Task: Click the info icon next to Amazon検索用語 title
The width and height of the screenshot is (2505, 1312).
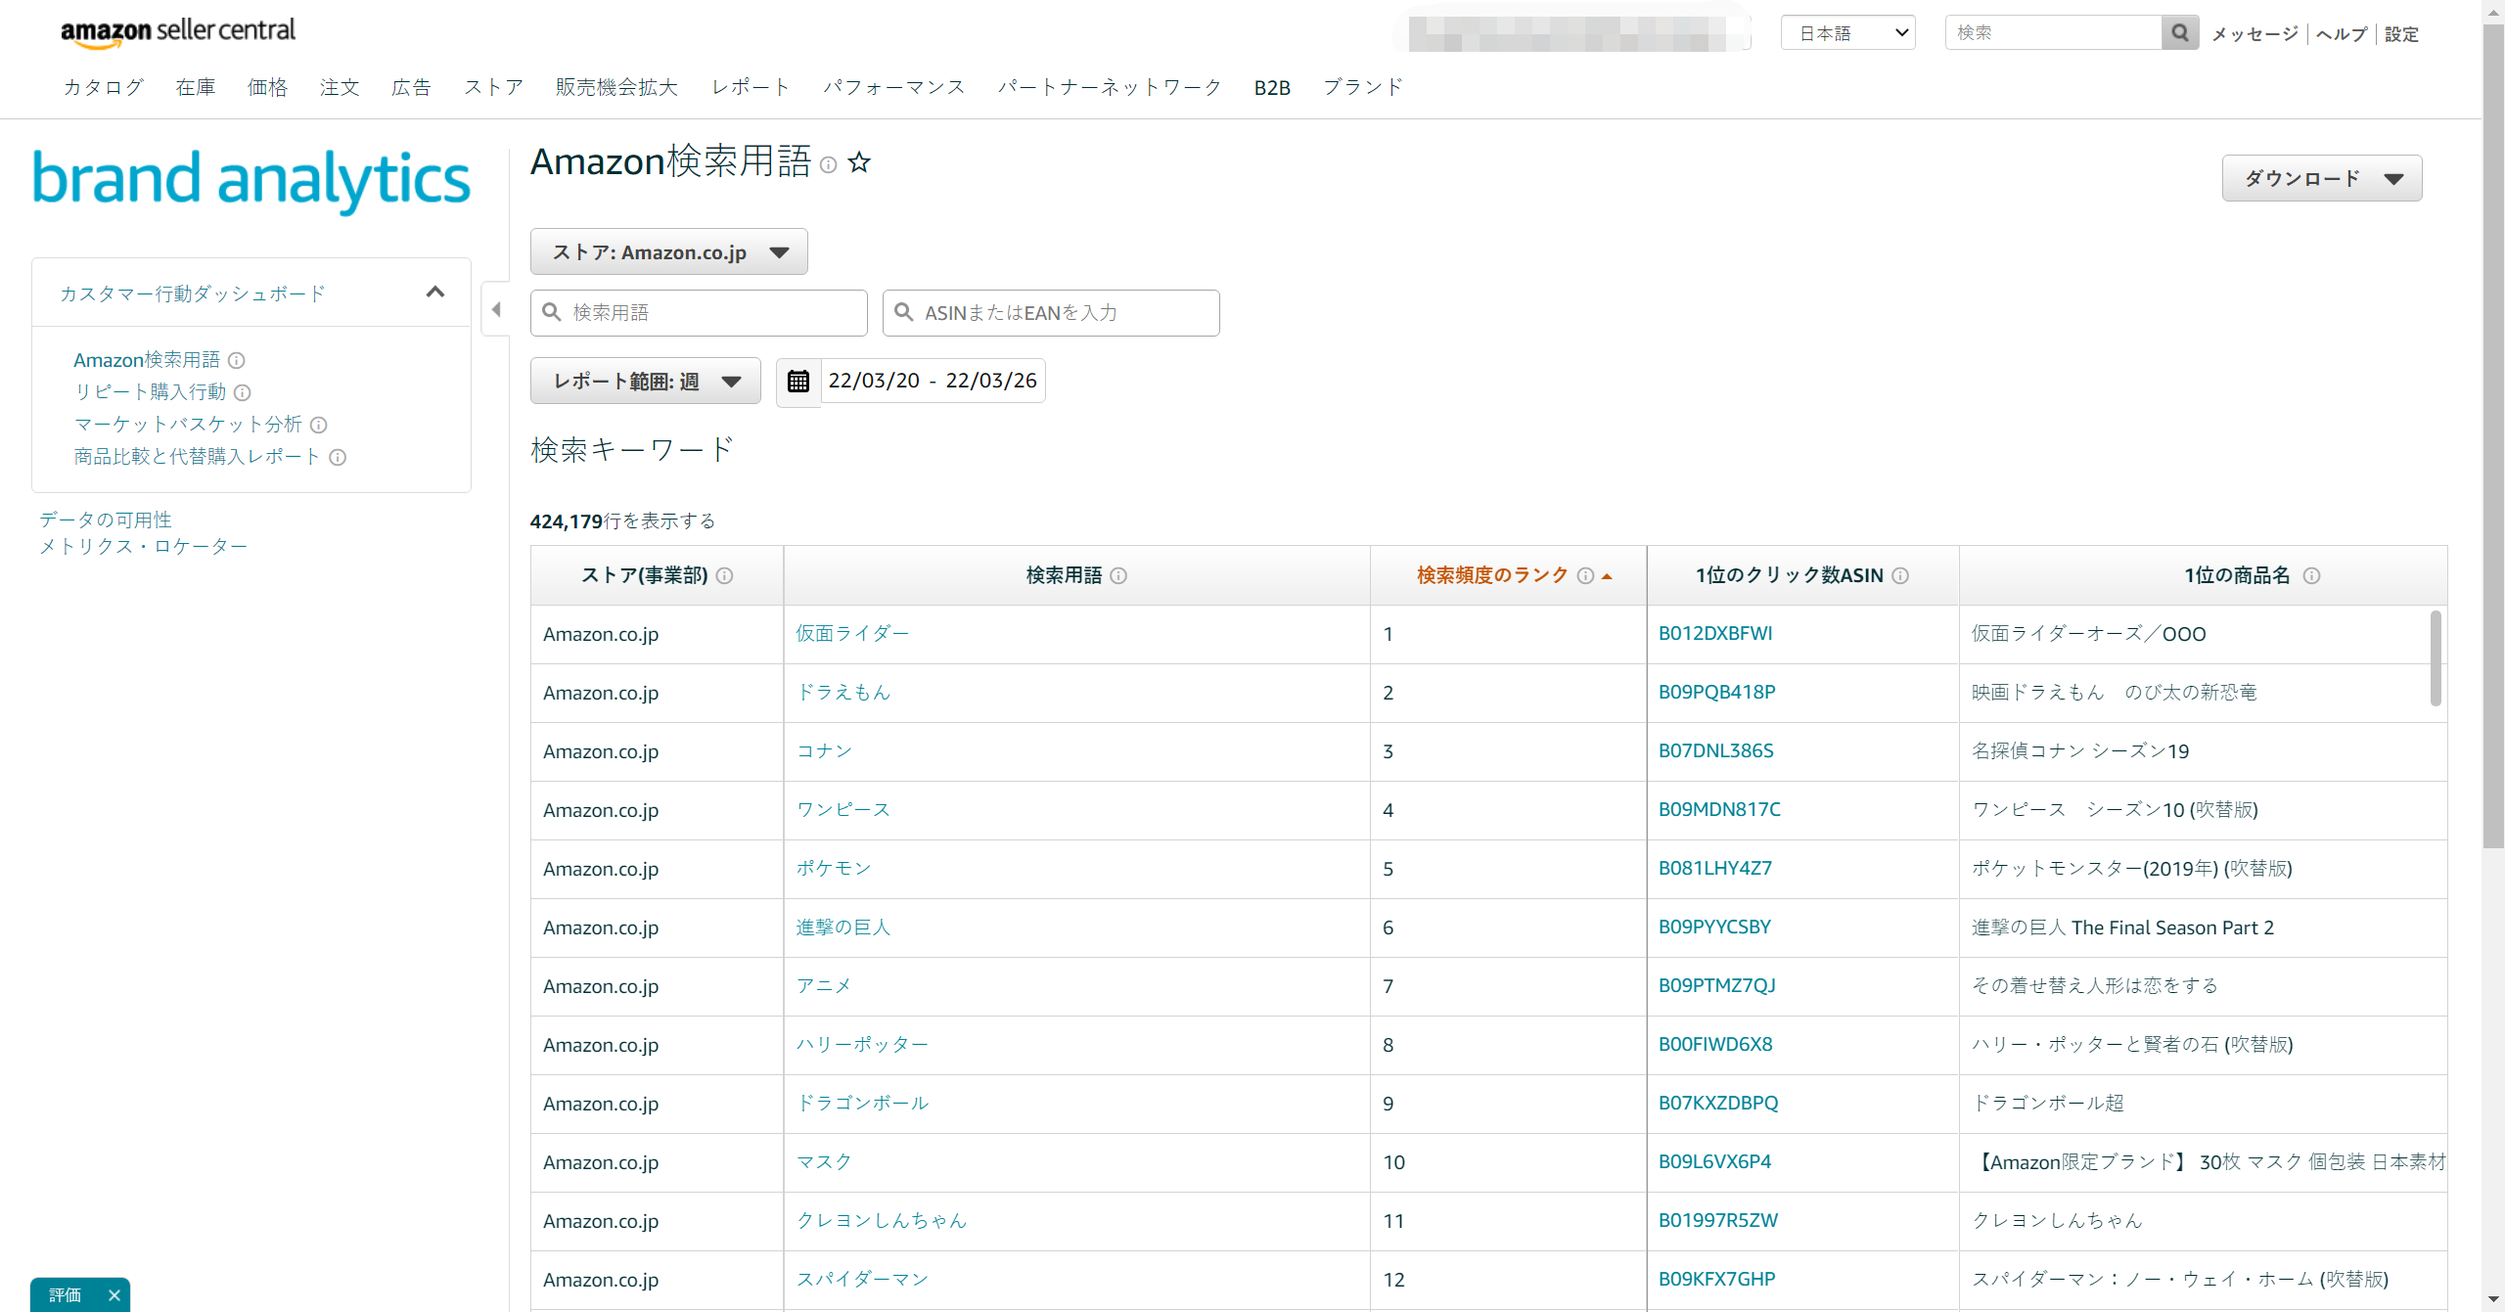Action: pos(828,164)
